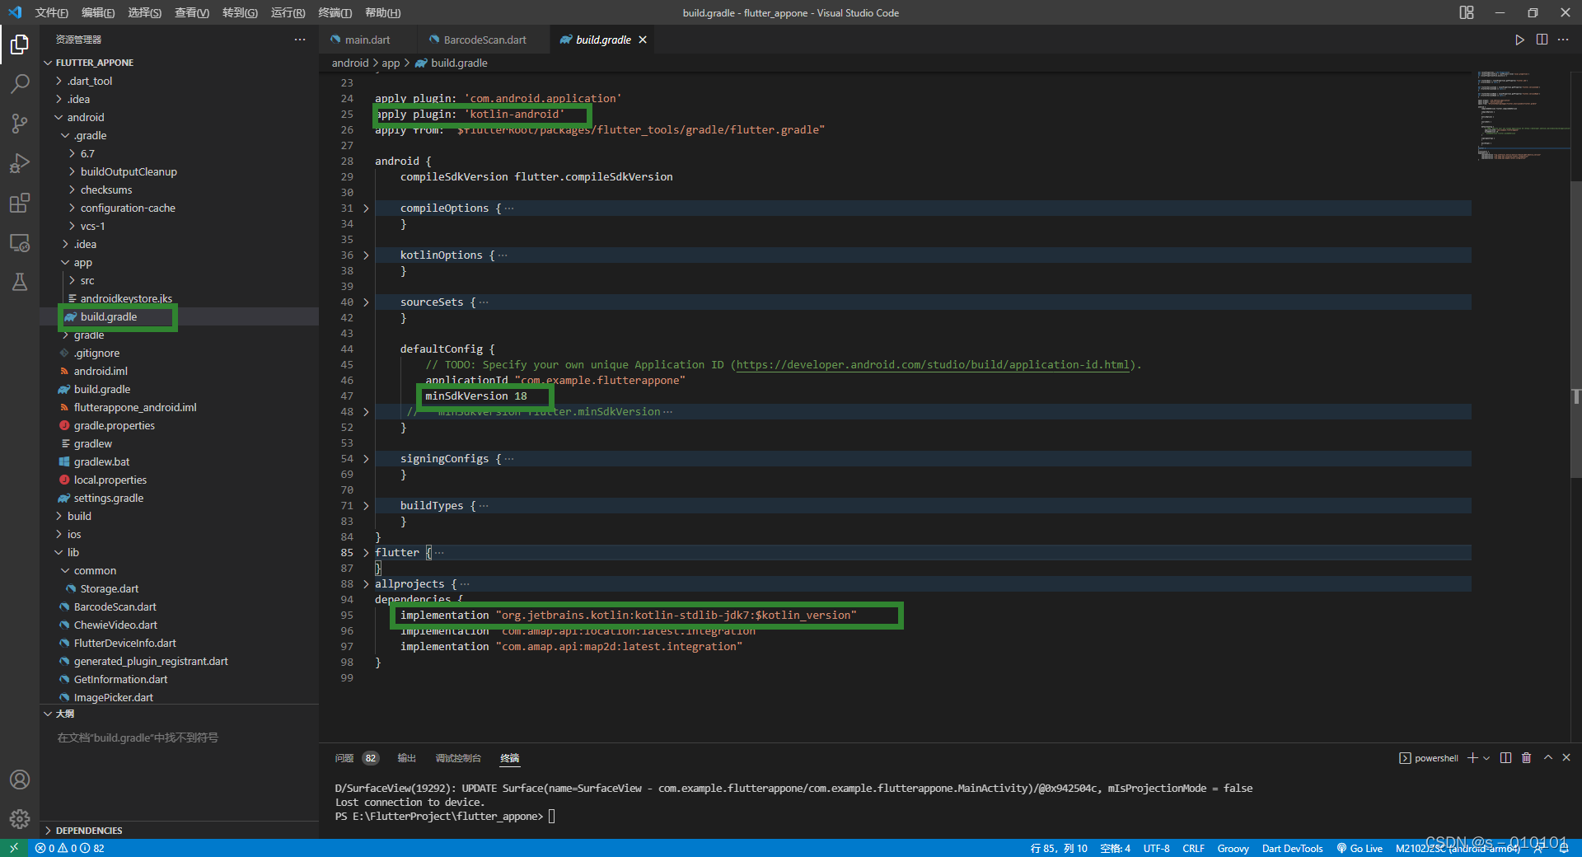Open Run and Debug view icon
This screenshot has width=1582, height=857.
click(20, 163)
